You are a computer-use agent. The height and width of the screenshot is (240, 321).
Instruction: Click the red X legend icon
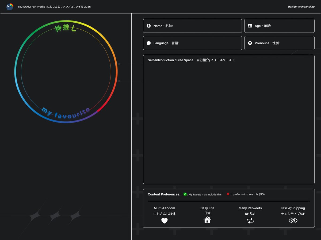click(228, 194)
